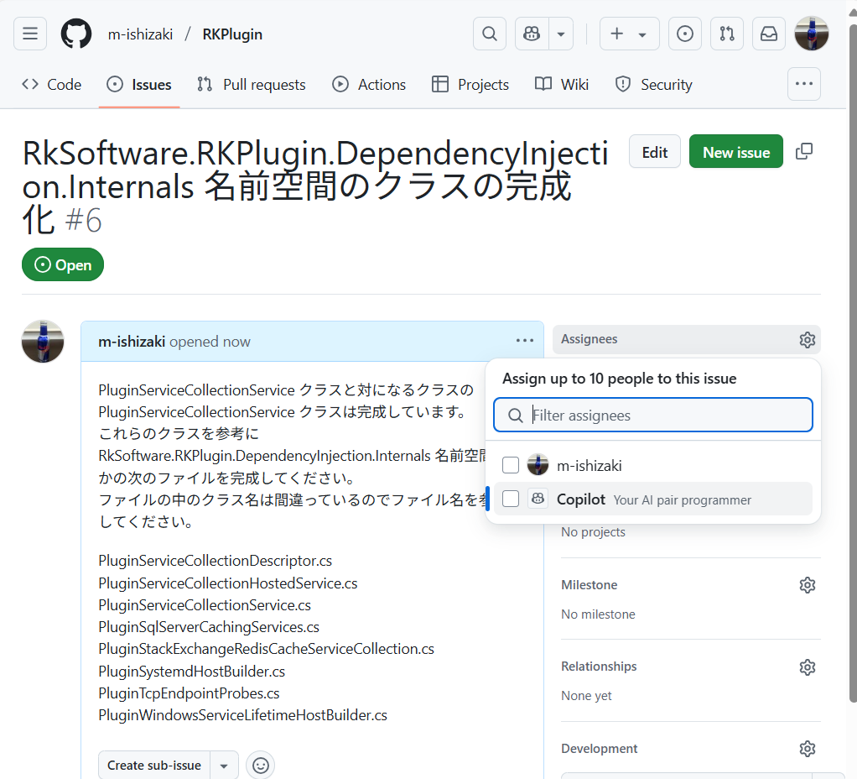Click the 'No milestone' text
Image resolution: width=857 pixels, height=779 pixels.
[599, 614]
